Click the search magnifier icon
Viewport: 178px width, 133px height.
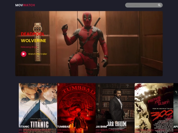(x=159, y=5)
